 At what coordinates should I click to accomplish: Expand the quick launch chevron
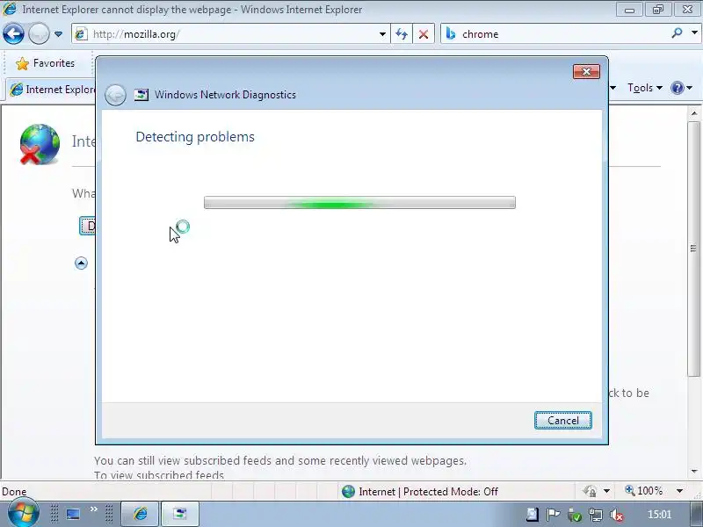click(x=94, y=509)
